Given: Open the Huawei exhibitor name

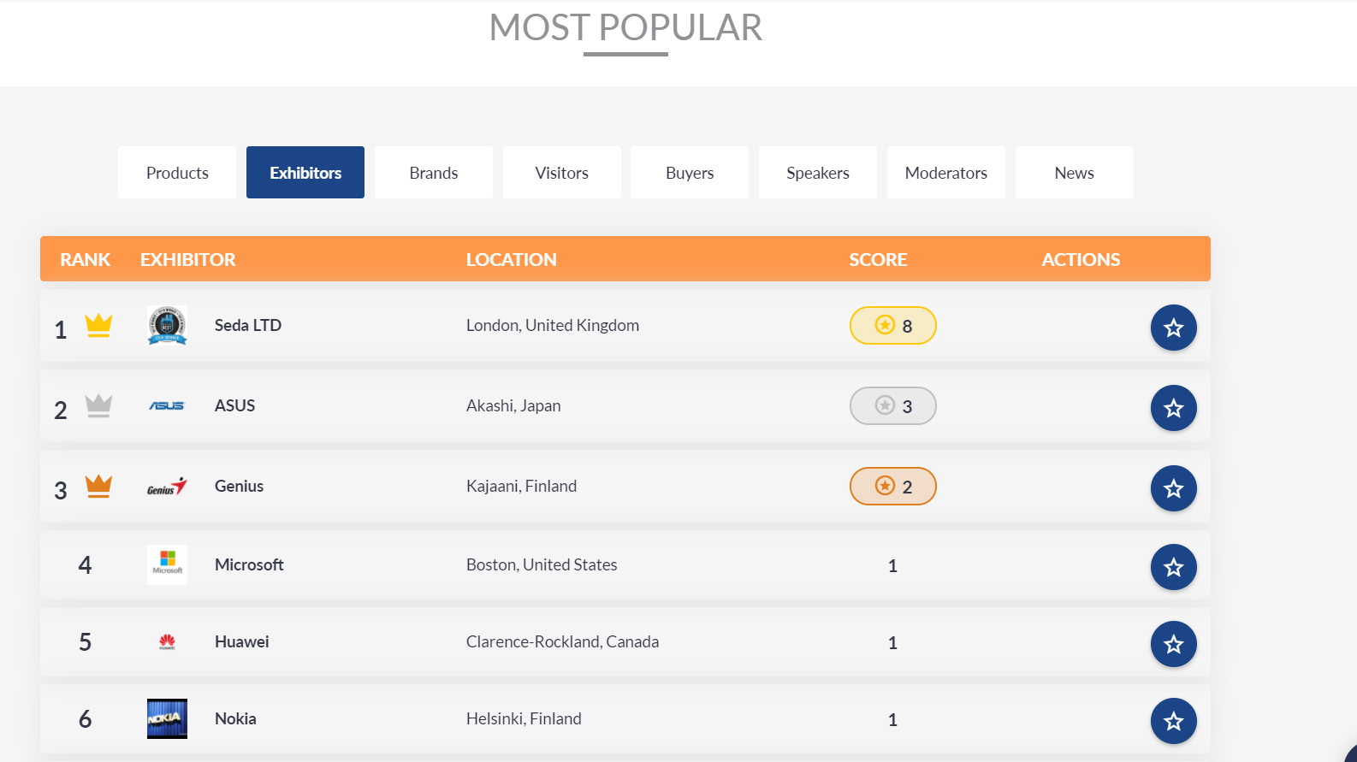Looking at the screenshot, I should 241,641.
